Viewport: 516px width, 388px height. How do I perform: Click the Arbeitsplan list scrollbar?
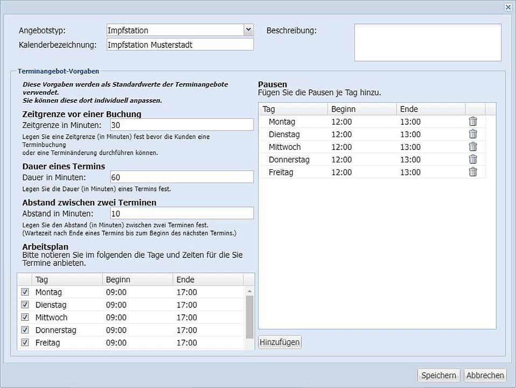pyautogui.click(x=249, y=317)
